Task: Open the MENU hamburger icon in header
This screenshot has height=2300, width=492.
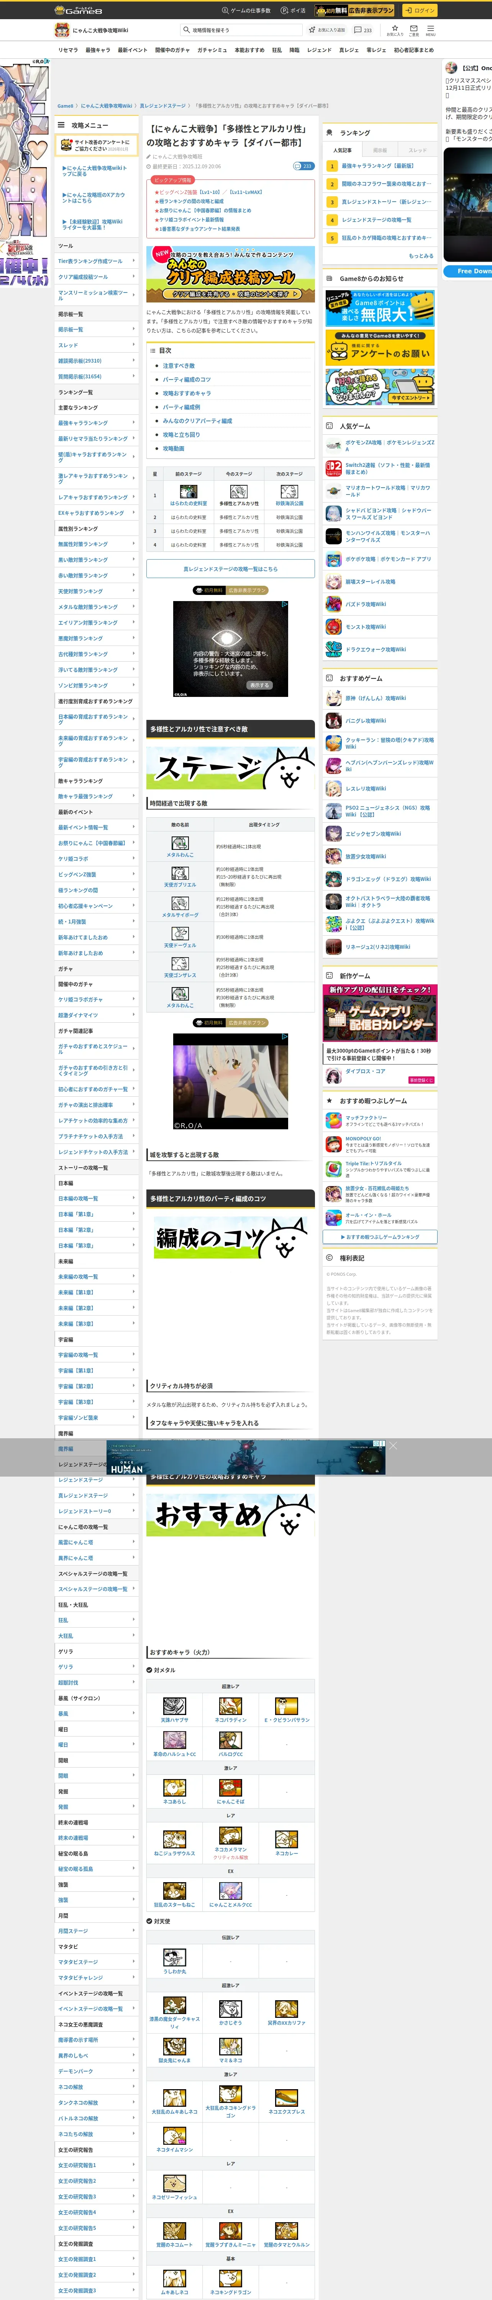Action: tap(430, 30)
